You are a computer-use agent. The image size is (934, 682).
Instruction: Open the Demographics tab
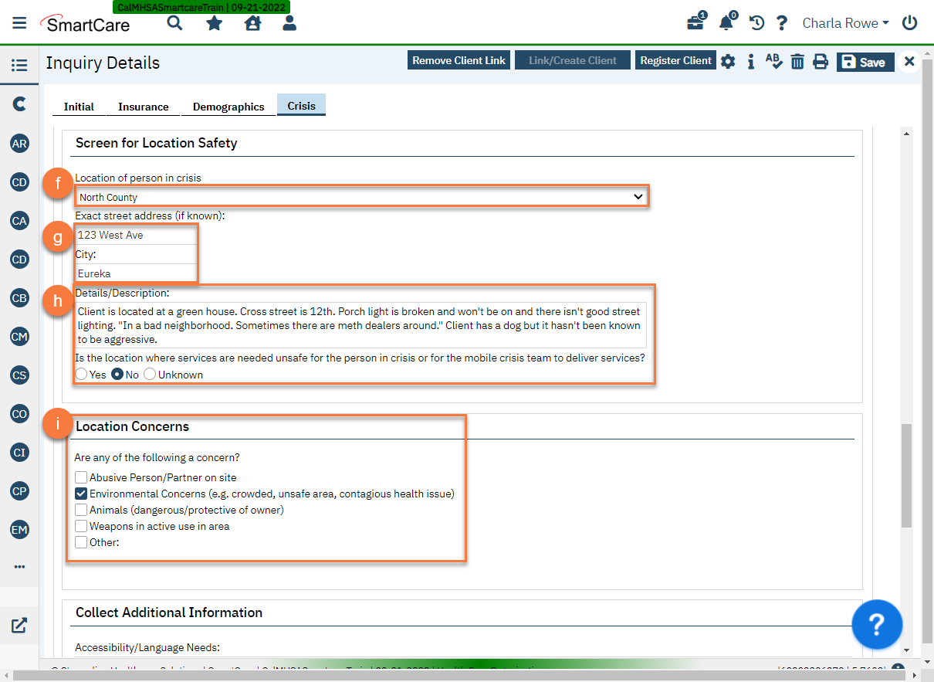(228, 107)
